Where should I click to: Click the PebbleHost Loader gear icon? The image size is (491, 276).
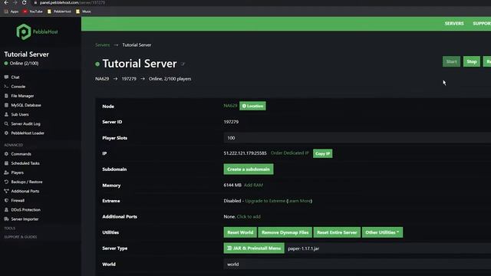[6, 133]
